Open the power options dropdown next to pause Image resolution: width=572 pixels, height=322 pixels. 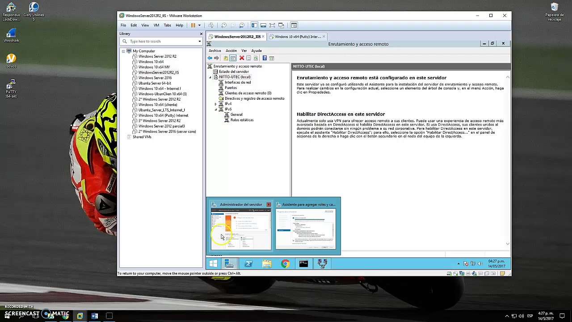point(199,25)
